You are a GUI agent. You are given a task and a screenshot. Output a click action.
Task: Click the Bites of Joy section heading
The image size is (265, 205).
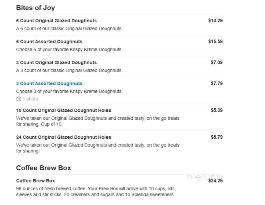click(x=35, y=8)
